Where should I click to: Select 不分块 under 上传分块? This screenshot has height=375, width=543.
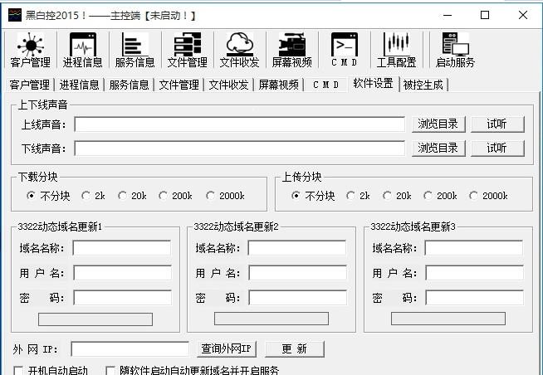click(x=313, y=196)
